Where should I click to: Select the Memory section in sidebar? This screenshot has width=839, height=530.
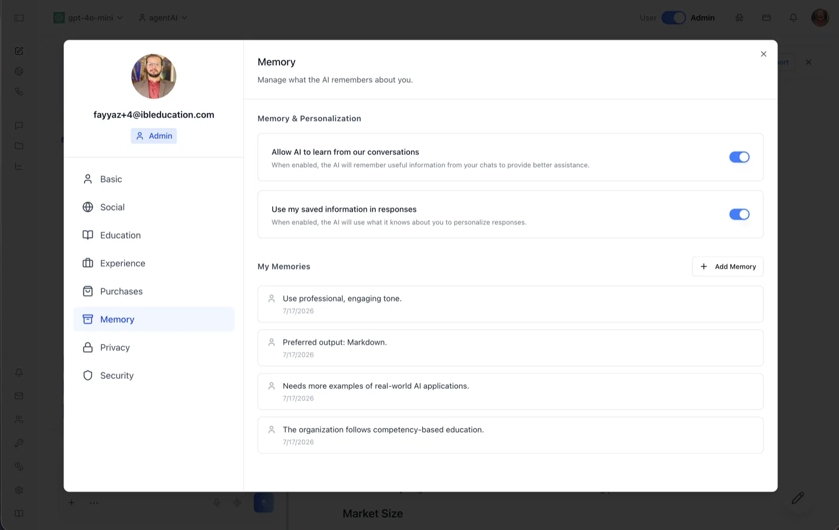point(154,319)
